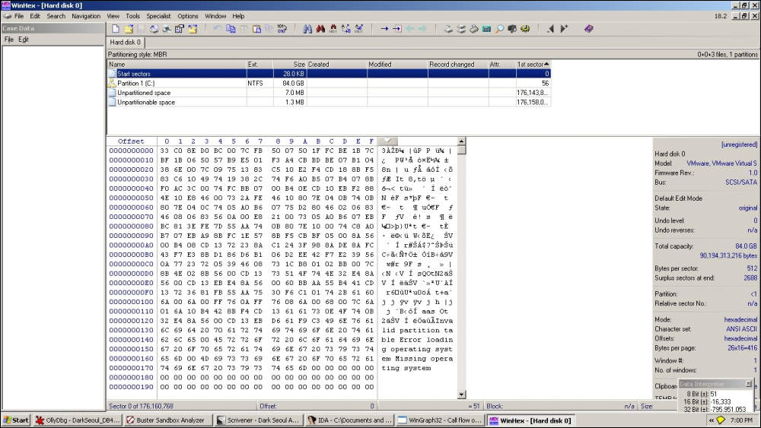Switch to WinGraph32 taskbar window

pos(439,420)
